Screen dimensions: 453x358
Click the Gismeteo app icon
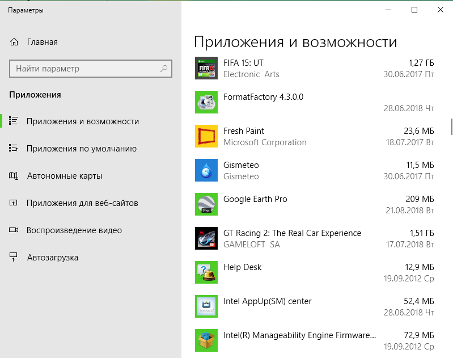pyautogui.click(x=206, y=170)
